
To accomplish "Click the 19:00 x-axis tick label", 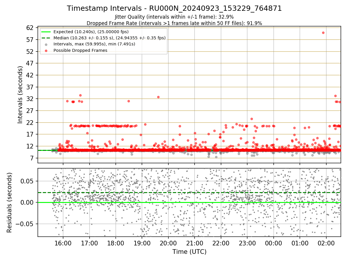I will [x=142, y=243].
